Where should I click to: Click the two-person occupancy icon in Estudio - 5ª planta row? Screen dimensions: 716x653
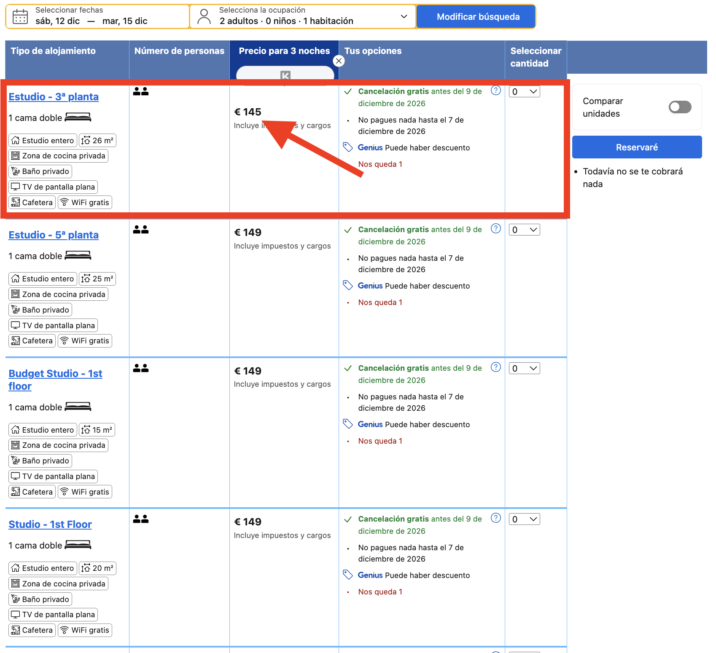pyautogui.click(x=141, y=230)
